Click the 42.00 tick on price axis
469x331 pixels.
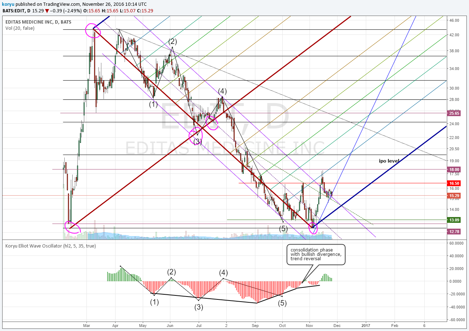[x=454, y=35]
